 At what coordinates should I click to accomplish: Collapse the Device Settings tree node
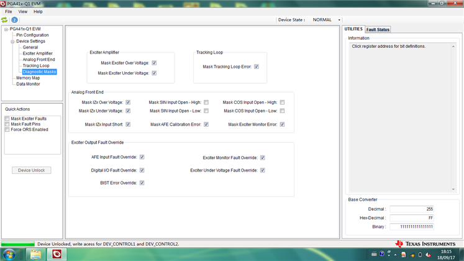click(x=12, y=42)
